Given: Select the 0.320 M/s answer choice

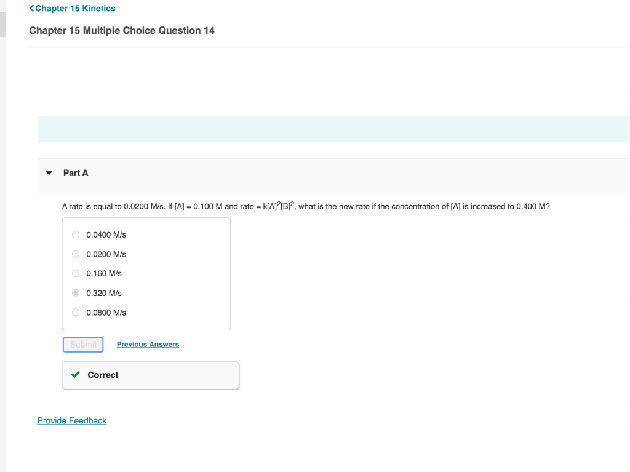Looking at the screenshot, I should pyautogui.click(x=75, y=293).
